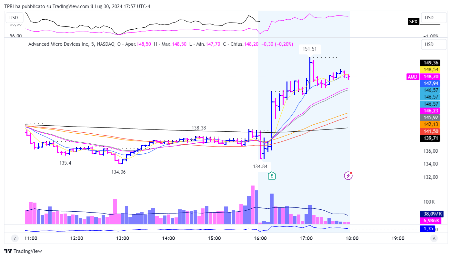This screenshot has width=452, height=258.
Task: Click the 38,097K volume average label
Action: [432, 214]
